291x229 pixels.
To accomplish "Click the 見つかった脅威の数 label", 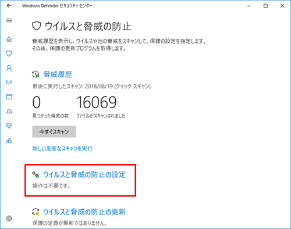I will click(51, 116).
